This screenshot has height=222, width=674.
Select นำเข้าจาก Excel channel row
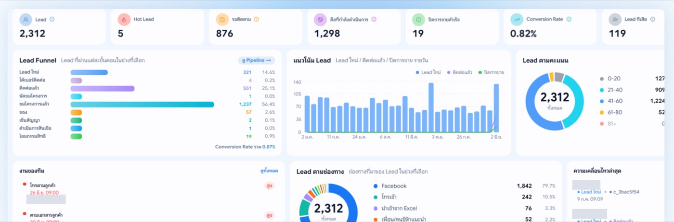(464, 209)
